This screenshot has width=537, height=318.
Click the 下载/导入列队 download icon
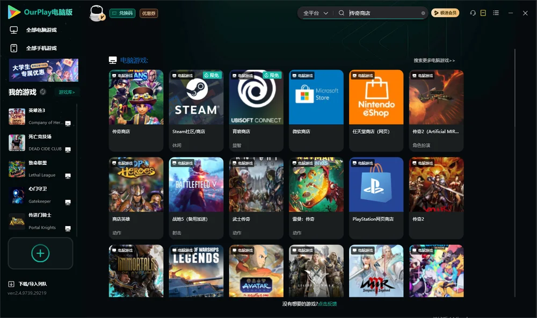click(11, 284)
